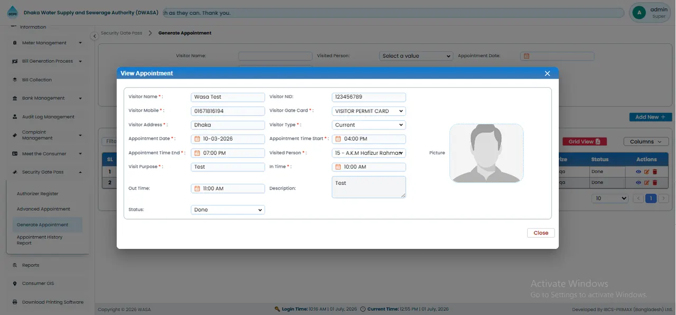Click the Complaint Management sidebar icon
This screenshot has width=676, height=315.
tap(15, 135)
